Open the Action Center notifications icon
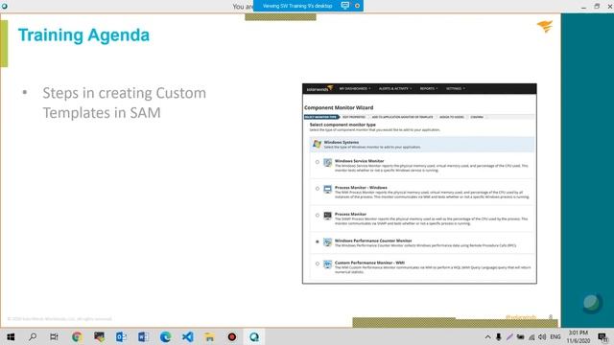 point(602,336)
